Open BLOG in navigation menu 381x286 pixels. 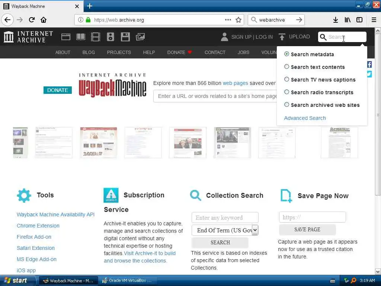[89, 52]
